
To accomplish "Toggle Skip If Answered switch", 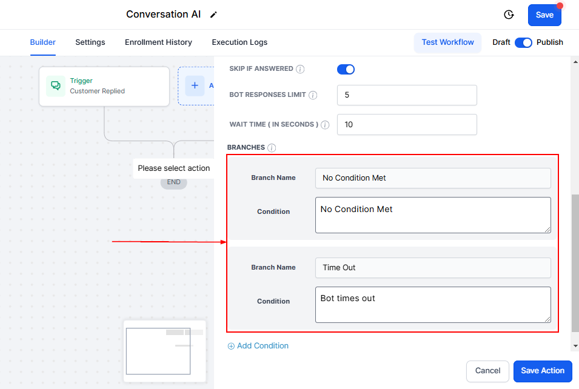I will 346,70.
